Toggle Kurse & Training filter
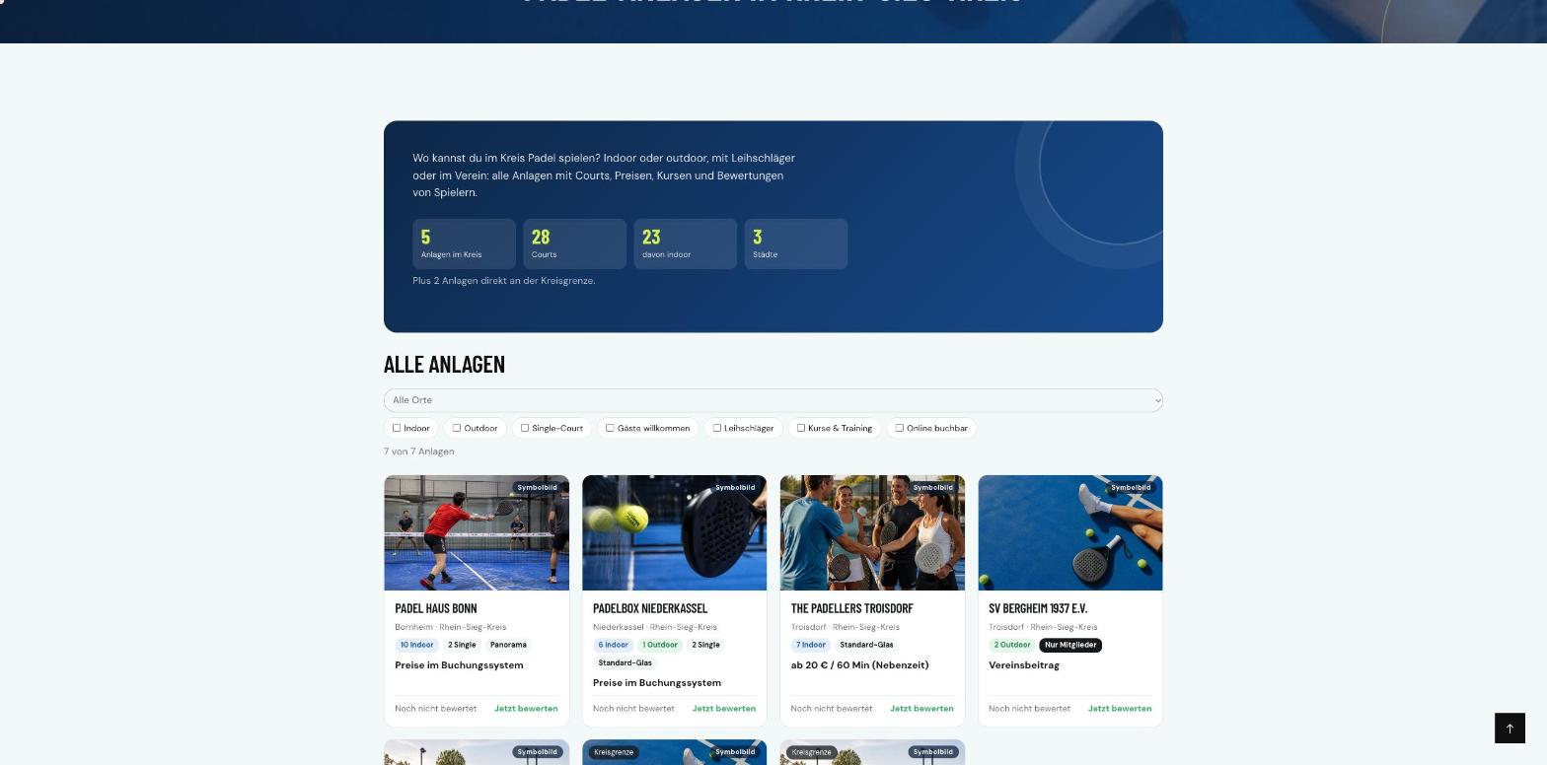The image size is (1547, 765). coord(801,428)
